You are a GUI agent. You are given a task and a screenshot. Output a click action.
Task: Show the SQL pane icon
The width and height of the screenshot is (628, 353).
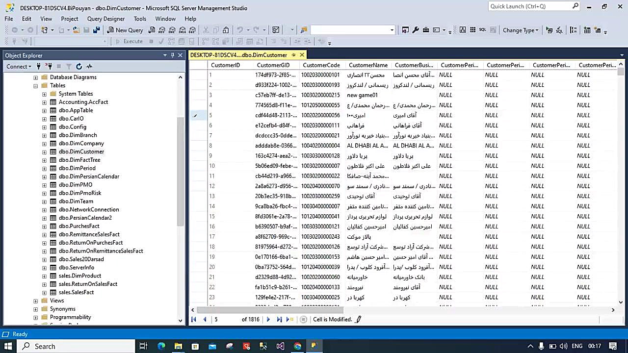coord(483,30)
